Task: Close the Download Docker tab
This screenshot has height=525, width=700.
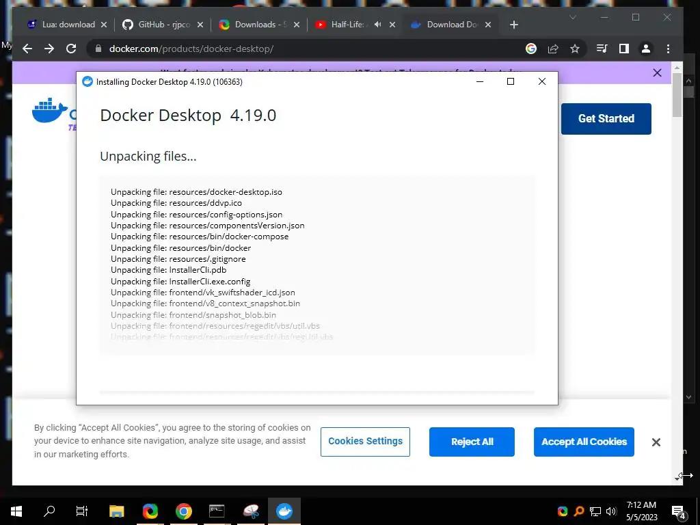Action: pyautogui.click(x=488, y=25)
